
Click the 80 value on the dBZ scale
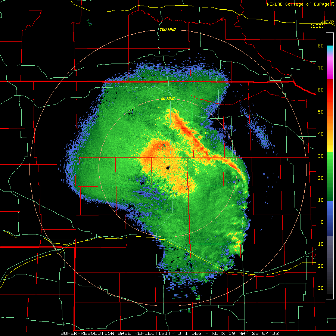pyautogui.click(x=321, y=46)
